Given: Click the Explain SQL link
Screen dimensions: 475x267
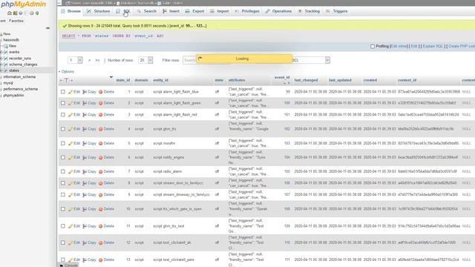Looking at the screenshot, I should click(x=433, y=46).
